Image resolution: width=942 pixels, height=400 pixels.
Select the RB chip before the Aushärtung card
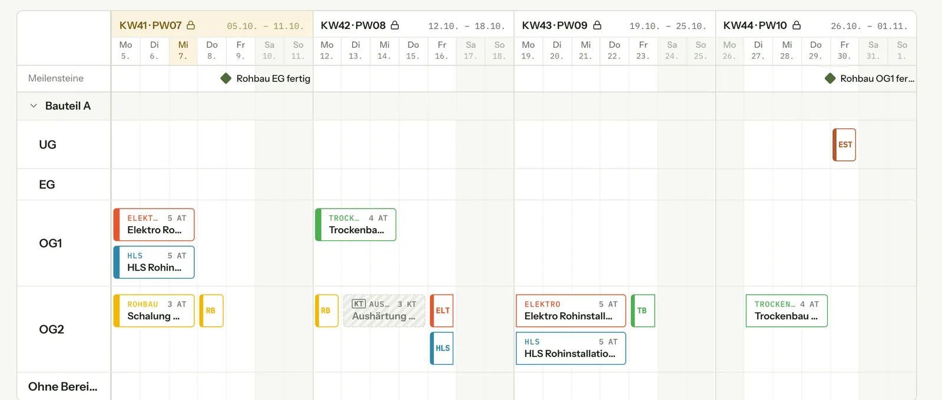(327, 310)
